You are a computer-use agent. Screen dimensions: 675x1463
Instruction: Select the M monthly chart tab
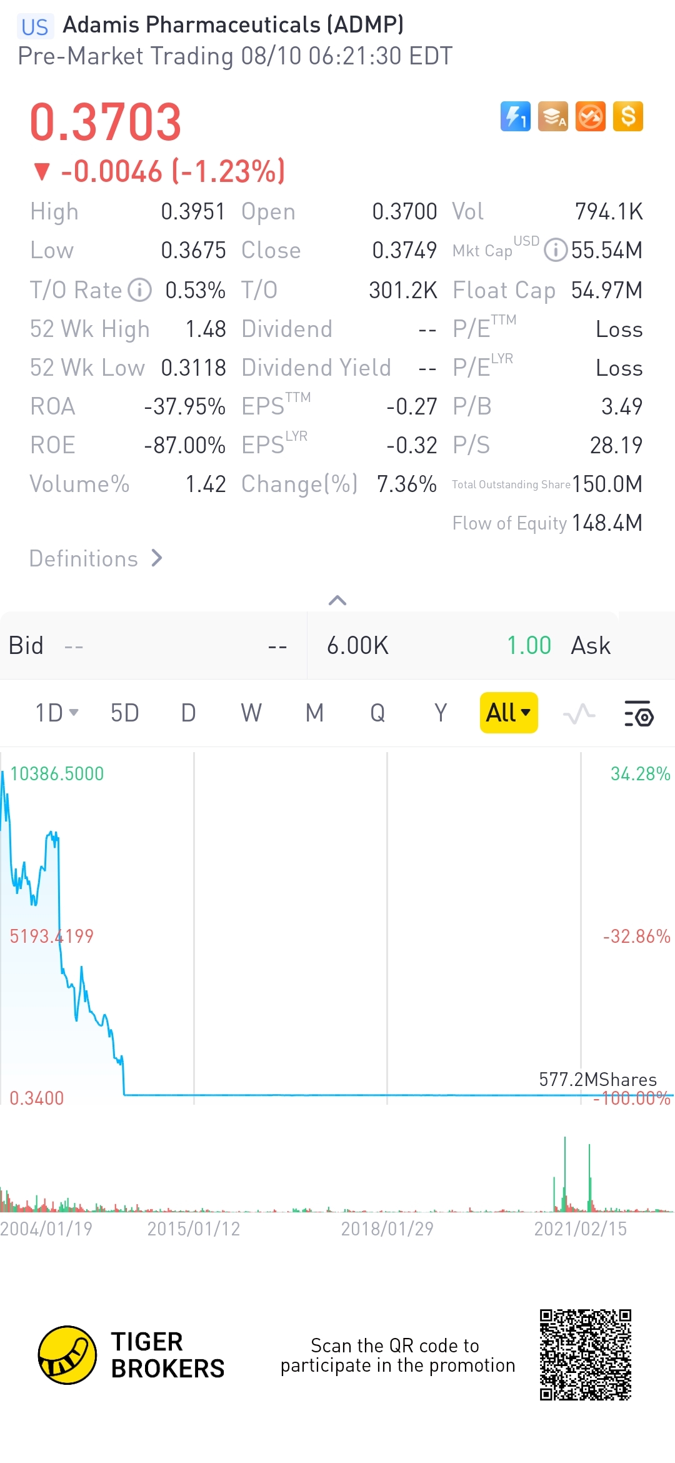314,713
